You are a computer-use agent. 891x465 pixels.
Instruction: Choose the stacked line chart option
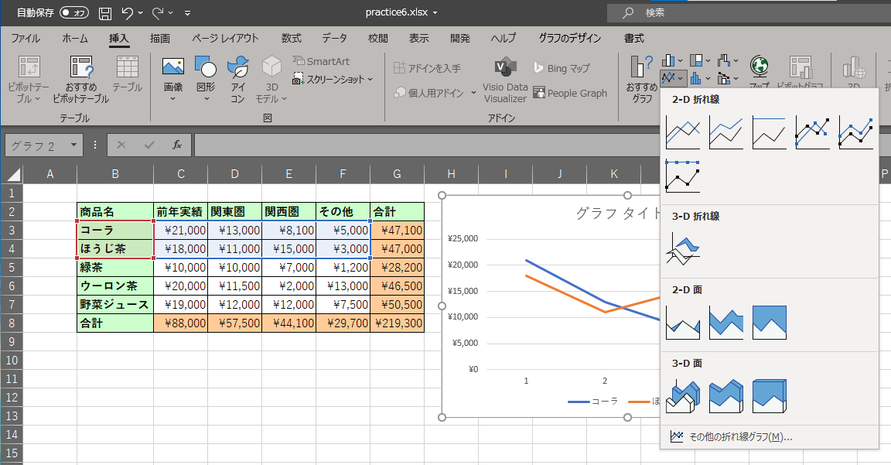[726, 132]
